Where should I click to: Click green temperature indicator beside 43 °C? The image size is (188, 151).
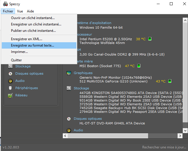tap(170, 81)
